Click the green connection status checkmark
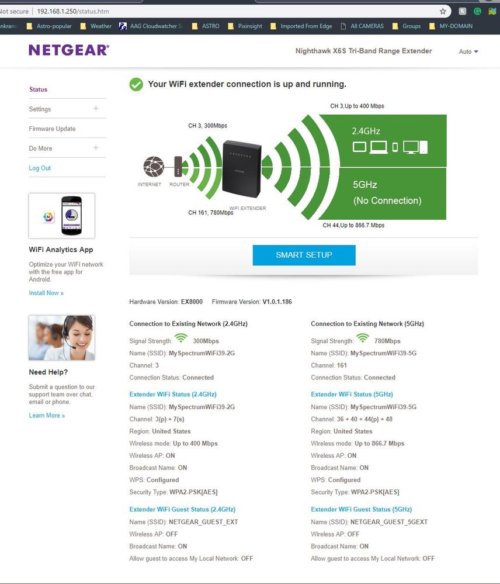The width and height of the screenshot is (500, 584). click(x=136, y=84)
